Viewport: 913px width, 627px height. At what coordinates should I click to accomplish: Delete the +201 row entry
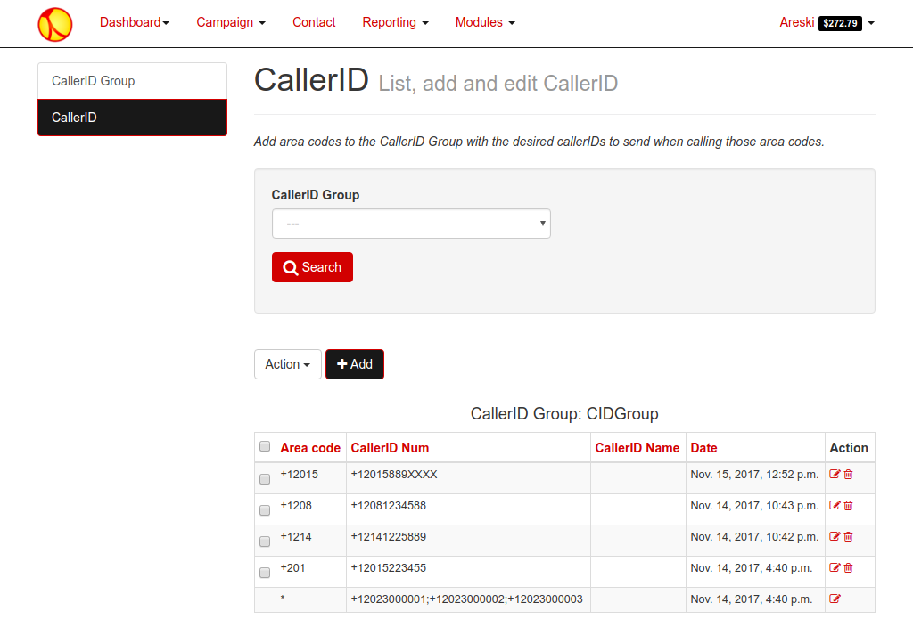click(x=849, y=567)
